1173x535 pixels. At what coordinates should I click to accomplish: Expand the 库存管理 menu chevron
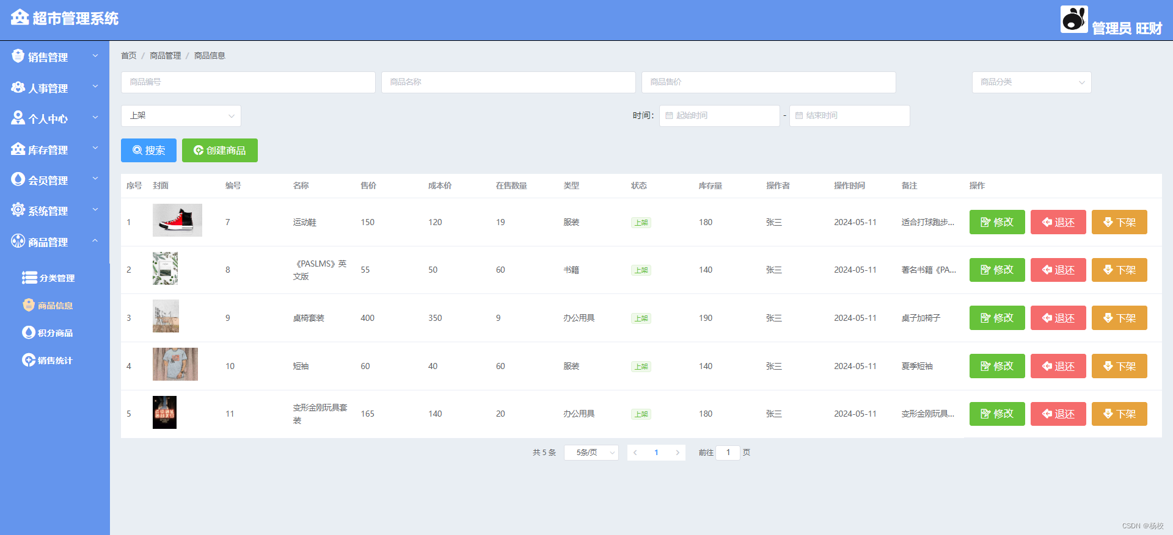pyautogui.click(x=95, y=148)
